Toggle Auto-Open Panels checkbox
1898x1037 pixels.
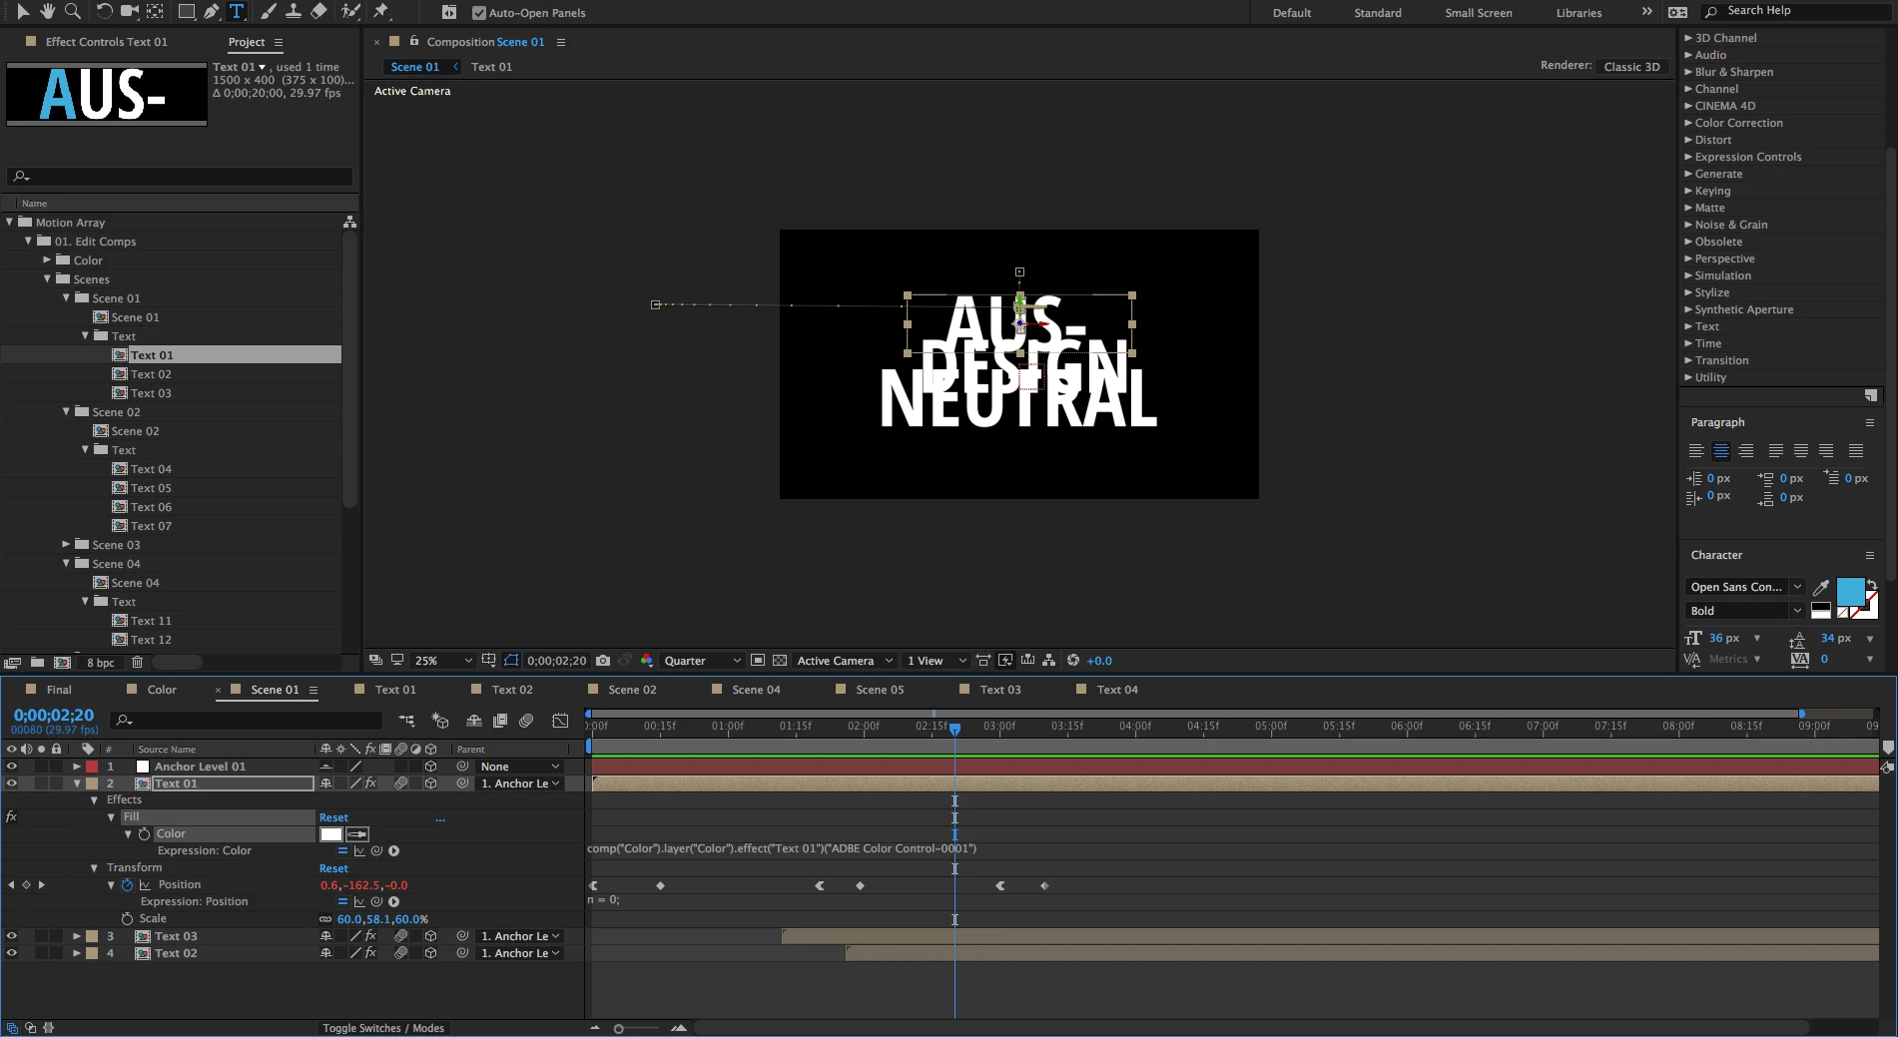(x=478, y=13)
